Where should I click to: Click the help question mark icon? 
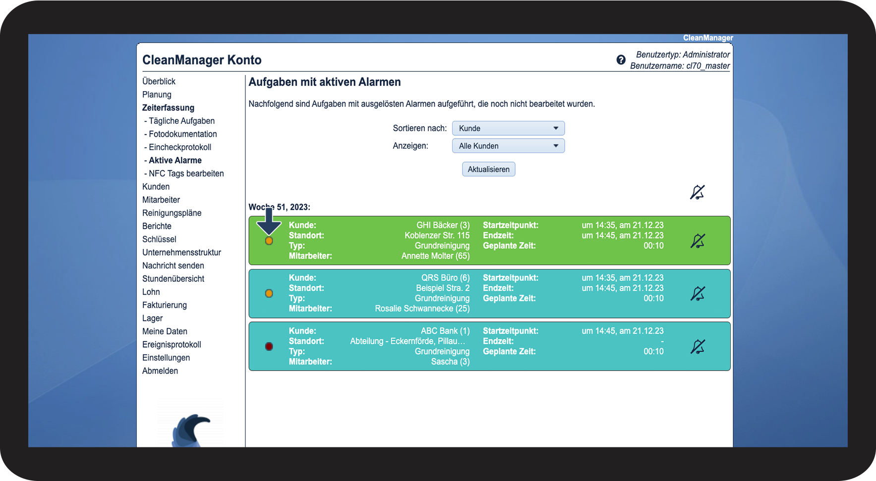tap(621, 60)
